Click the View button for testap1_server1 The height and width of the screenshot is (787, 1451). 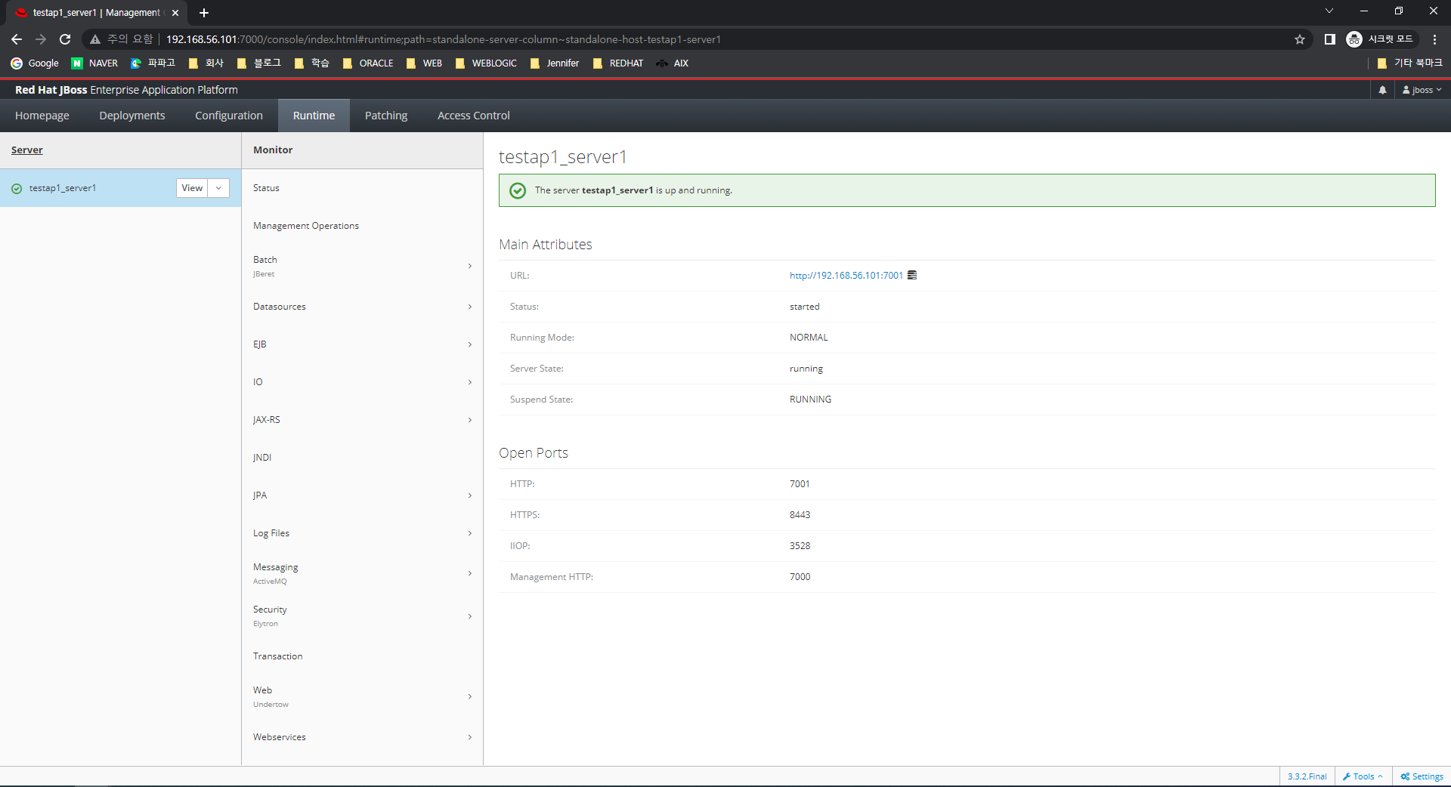(x=192, y=188)
